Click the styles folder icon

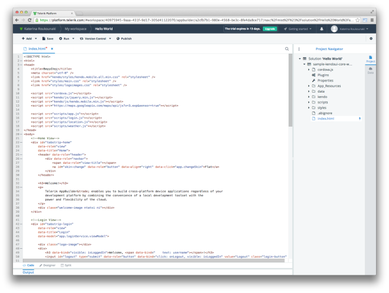pyautogui.click(x=314, y=108)
